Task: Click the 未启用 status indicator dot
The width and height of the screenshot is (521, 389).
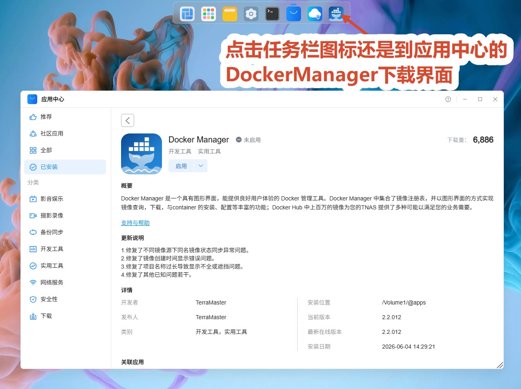Action: [x=239, y=140]
